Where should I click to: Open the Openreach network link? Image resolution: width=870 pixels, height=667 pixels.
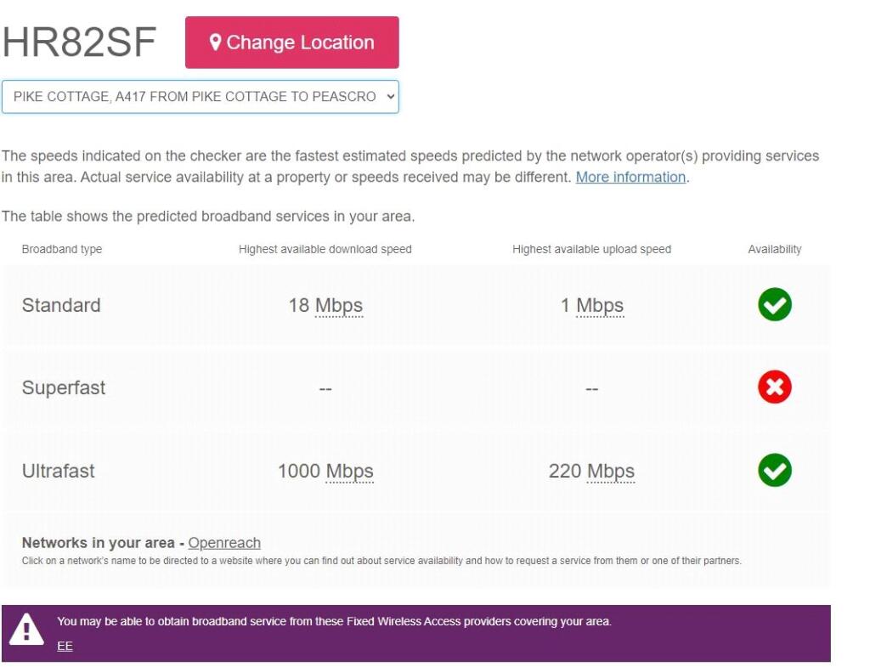pos(224,543)
